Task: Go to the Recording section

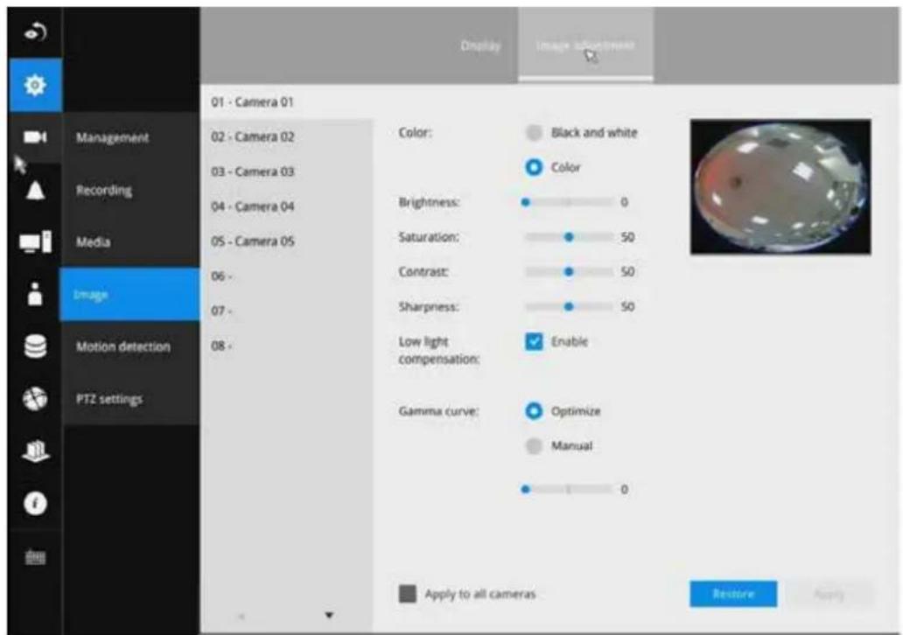Action: click(130, 190)
